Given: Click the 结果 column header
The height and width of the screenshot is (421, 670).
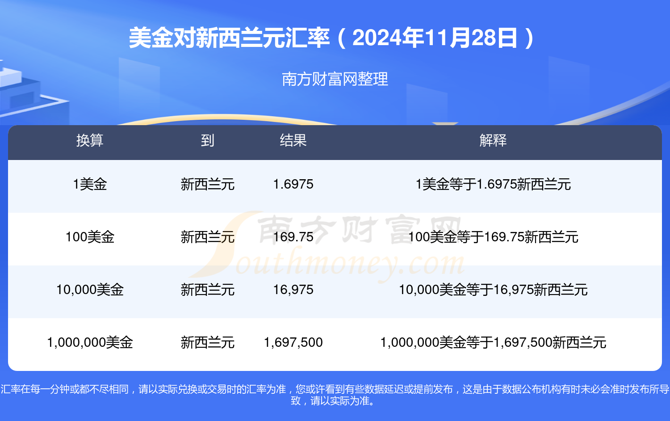Looking at the screenshot, I should 293,140.
